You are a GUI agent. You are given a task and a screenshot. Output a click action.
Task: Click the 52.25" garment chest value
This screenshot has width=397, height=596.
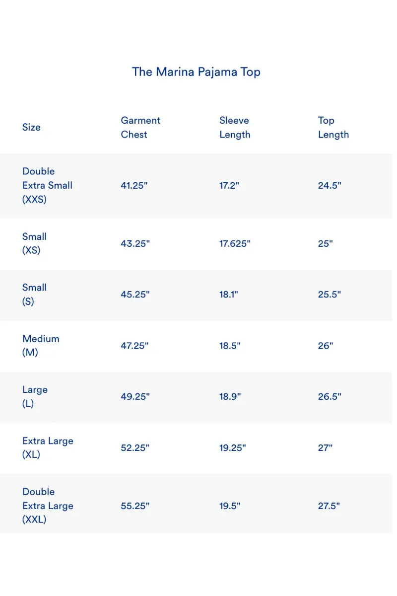pos(135,447)
